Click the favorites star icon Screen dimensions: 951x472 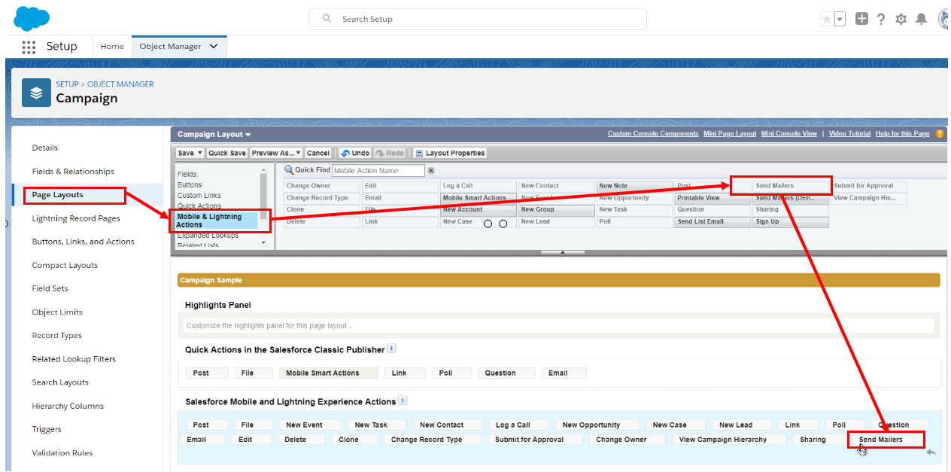(827, 19)
